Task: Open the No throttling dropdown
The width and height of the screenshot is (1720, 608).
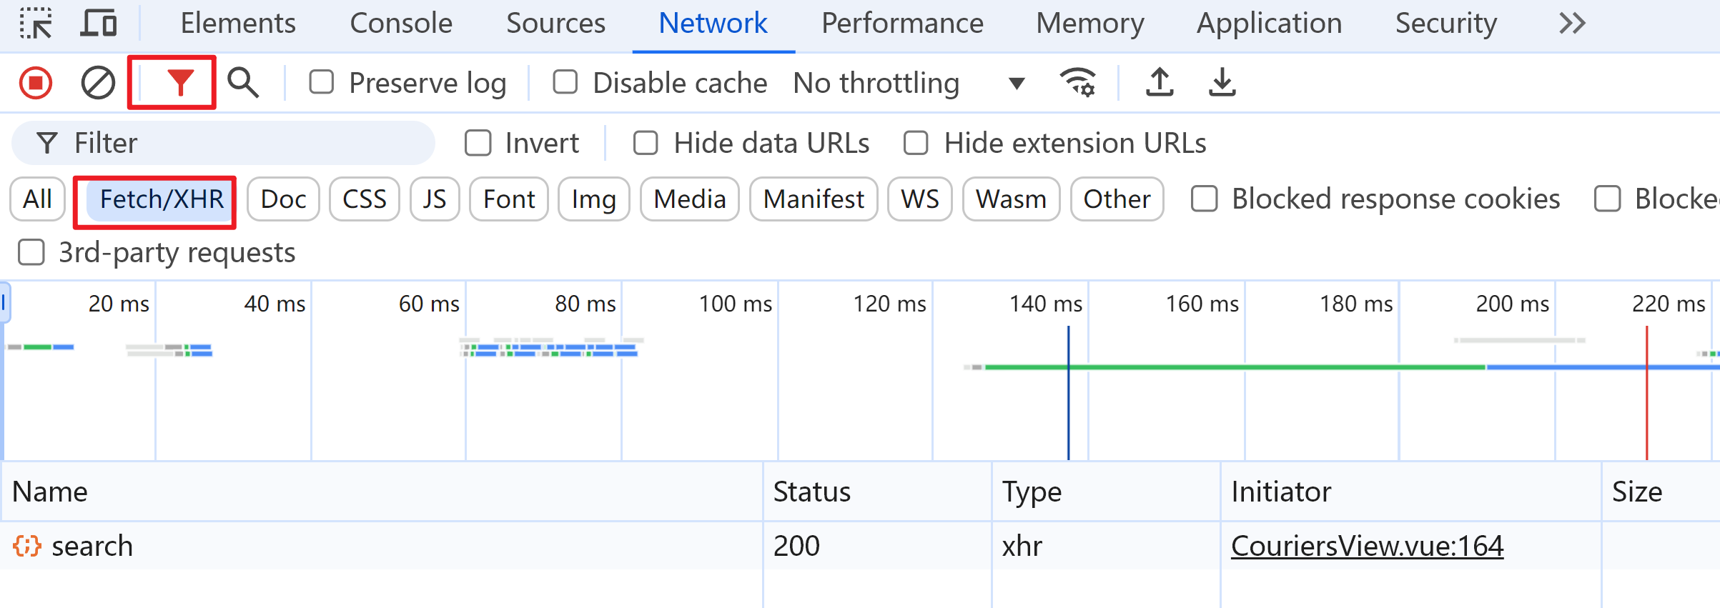Action: point(908,84)
